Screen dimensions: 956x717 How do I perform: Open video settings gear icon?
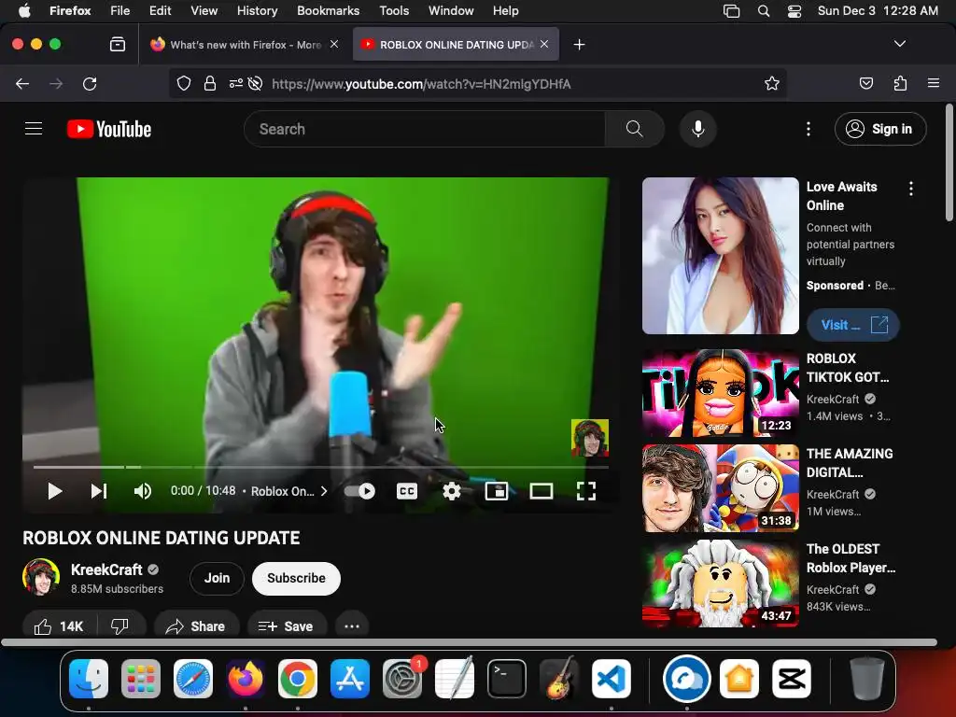pos(452,491)
